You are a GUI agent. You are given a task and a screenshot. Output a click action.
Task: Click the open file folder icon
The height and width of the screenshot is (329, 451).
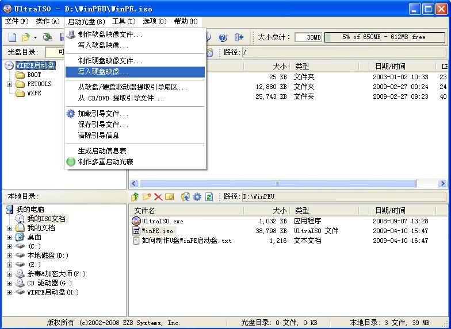[x=25, y=37]
